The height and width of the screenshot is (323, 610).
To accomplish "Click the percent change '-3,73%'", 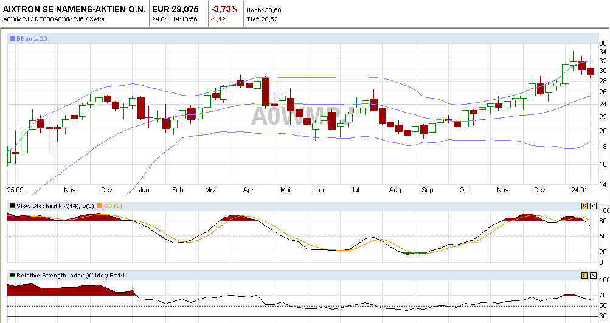I will click(x=224, y=9).
